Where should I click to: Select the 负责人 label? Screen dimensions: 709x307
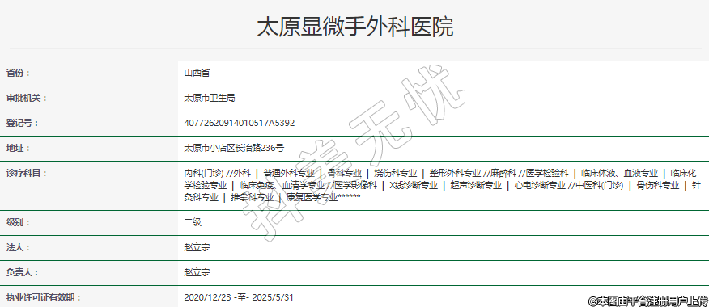(x=22, y=273)
